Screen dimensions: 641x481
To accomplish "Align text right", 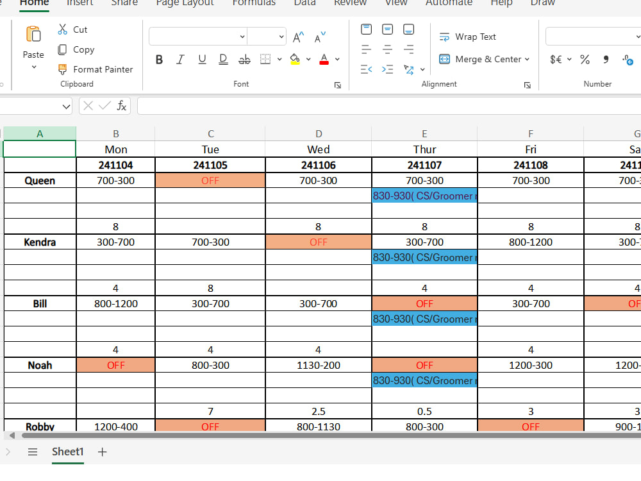I will (x=408, y=49).
